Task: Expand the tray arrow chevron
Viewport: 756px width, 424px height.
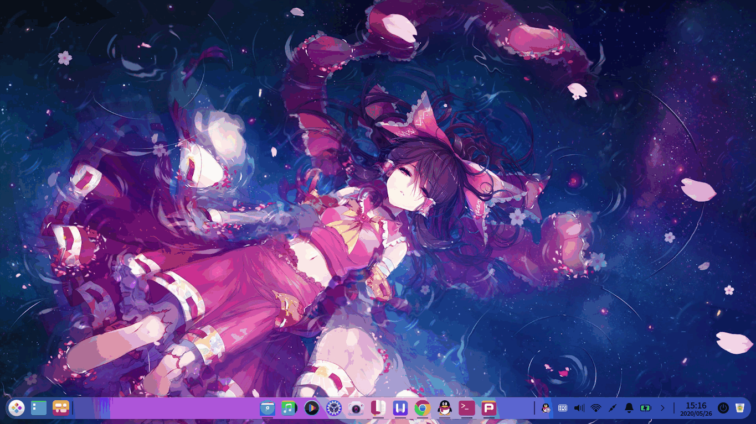Action: (662, 408)
